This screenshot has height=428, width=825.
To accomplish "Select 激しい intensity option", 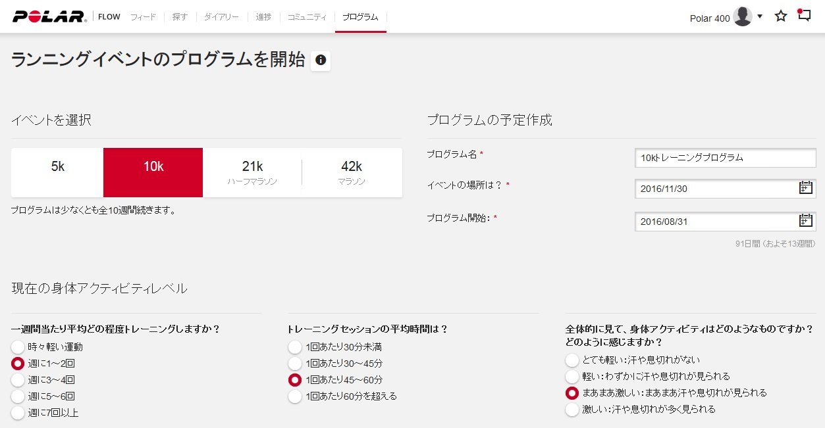I will (x=572, y=410).
